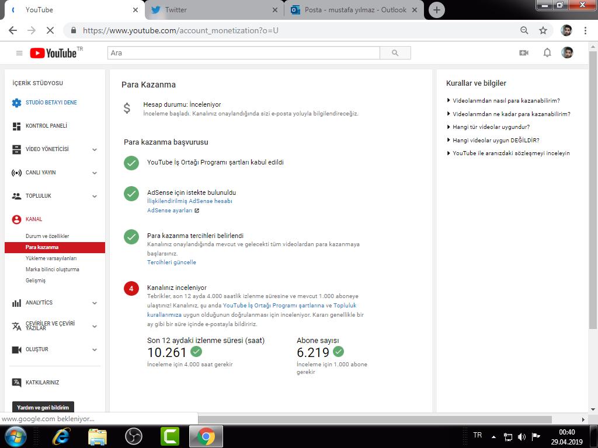598x448 pixels.
Task: Click STUDIO BETA'YI DENE text
Action: (51, 103)
